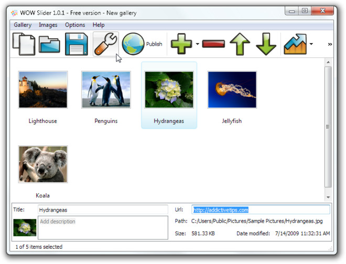This screenshot has width=346, height=264.
Task: Select the Koala thumbnail
Action: click(43, 164)
